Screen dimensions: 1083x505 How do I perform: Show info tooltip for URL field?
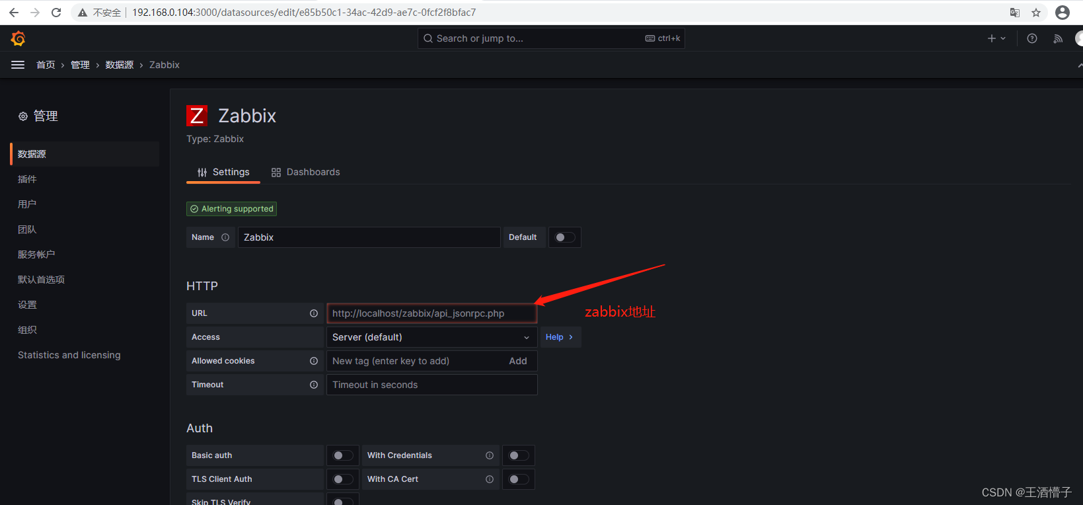pyautogui.click(x=314, y=313)
